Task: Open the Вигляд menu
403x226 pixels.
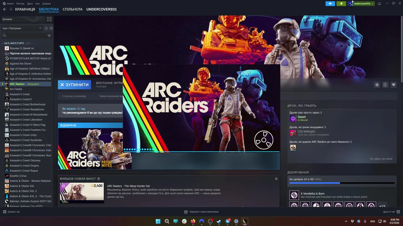Action: point(20,3)
